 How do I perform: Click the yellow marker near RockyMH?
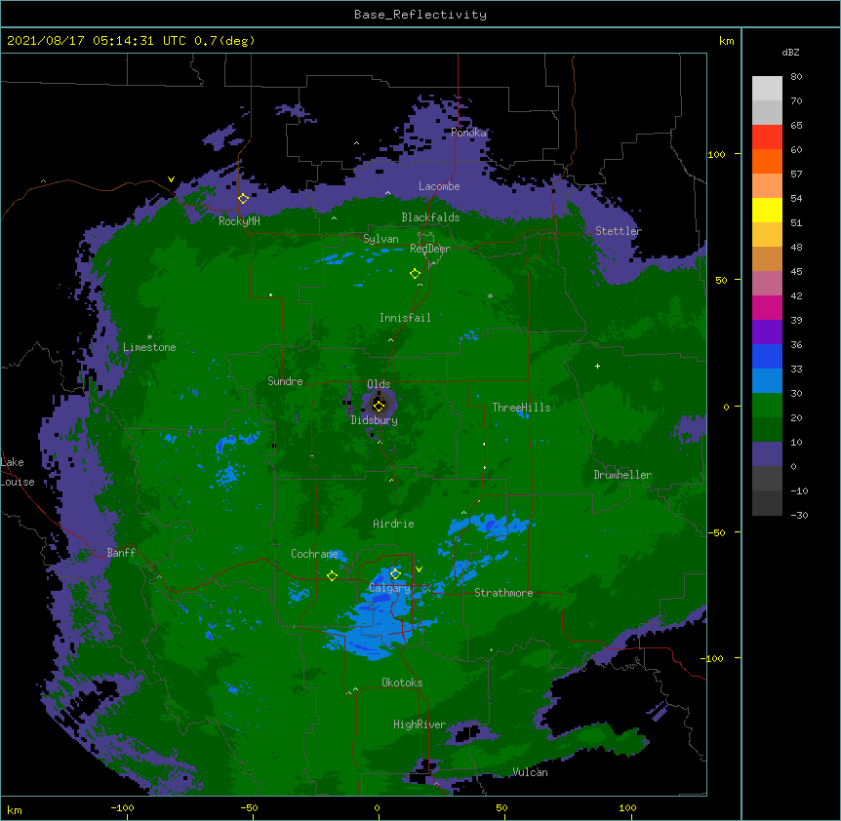point(244,199)
